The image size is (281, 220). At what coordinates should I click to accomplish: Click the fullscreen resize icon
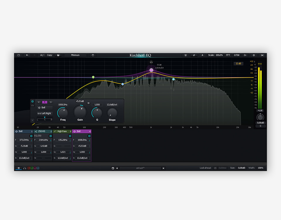[262, 55]
